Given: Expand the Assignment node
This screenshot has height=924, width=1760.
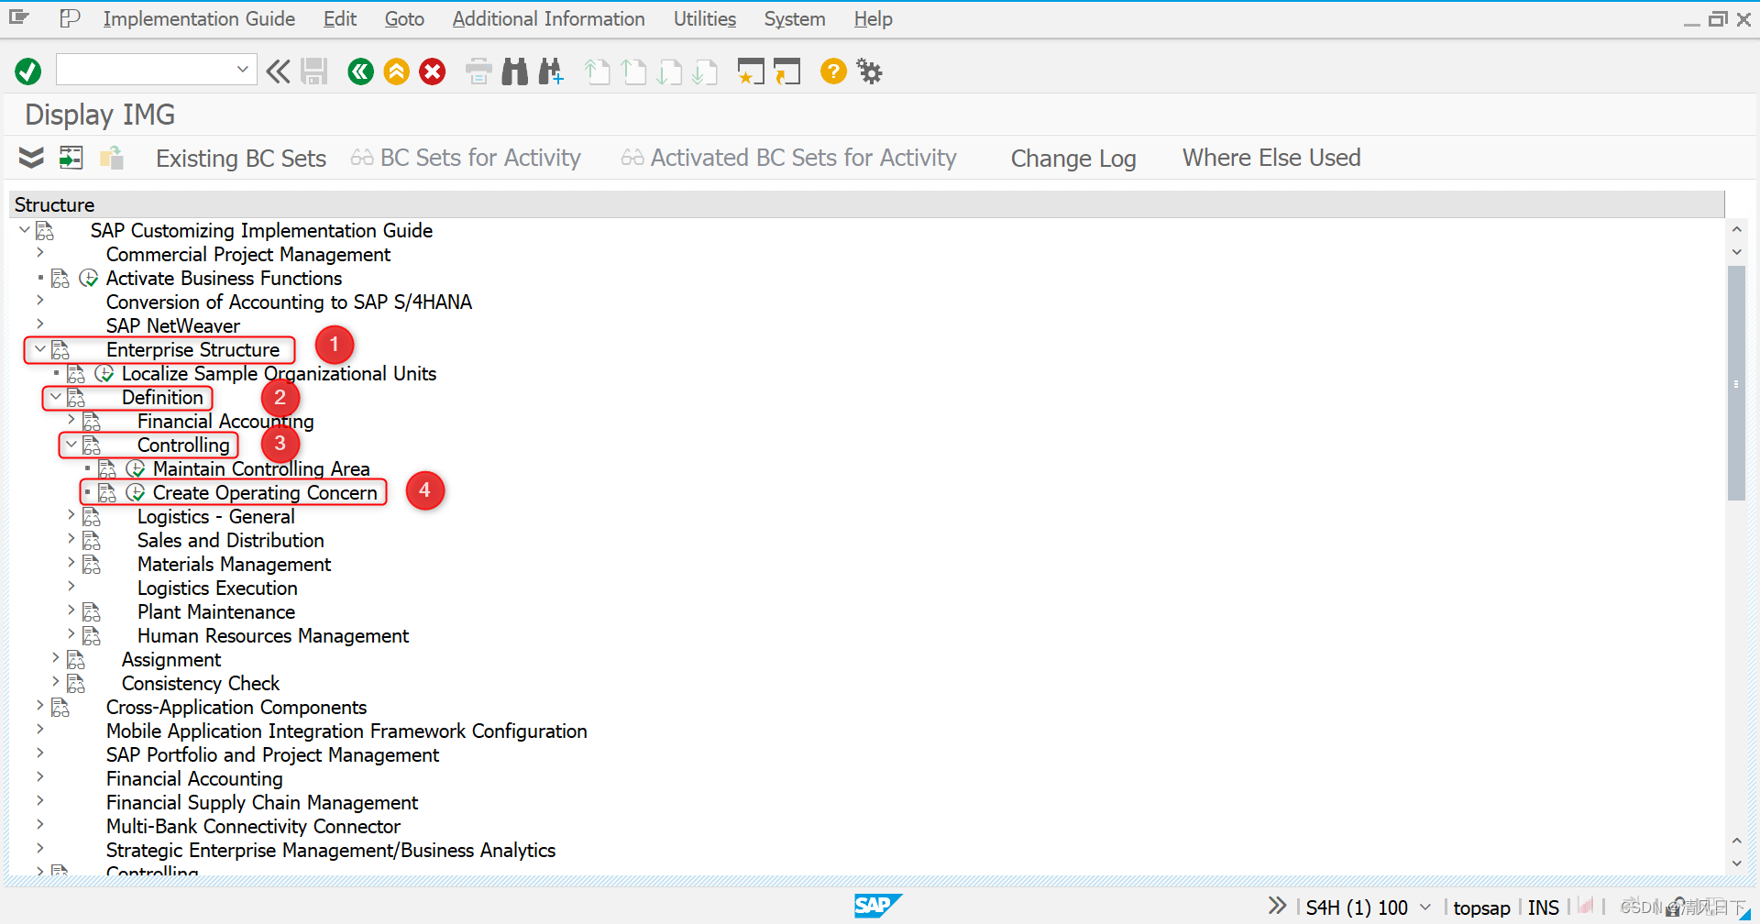Looking at the screenshot, I should [55, 658].
